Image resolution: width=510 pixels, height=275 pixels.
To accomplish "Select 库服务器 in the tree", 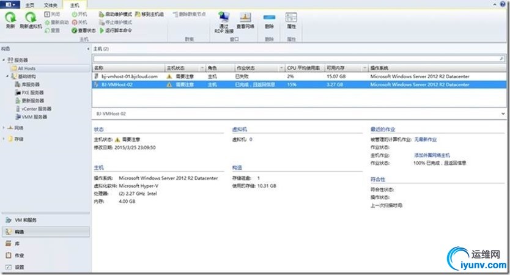I will tap(31, 84).
